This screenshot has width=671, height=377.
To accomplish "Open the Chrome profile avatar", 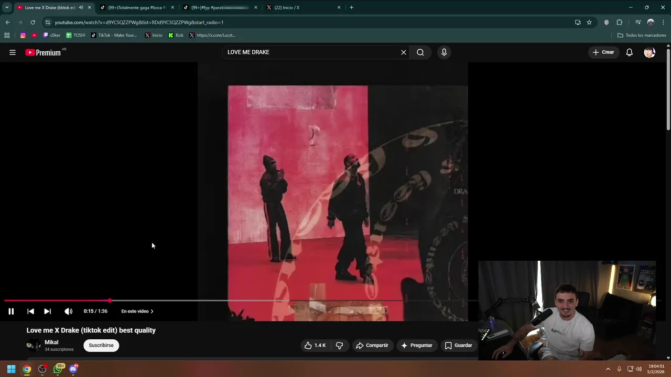I will click(651, 22).
